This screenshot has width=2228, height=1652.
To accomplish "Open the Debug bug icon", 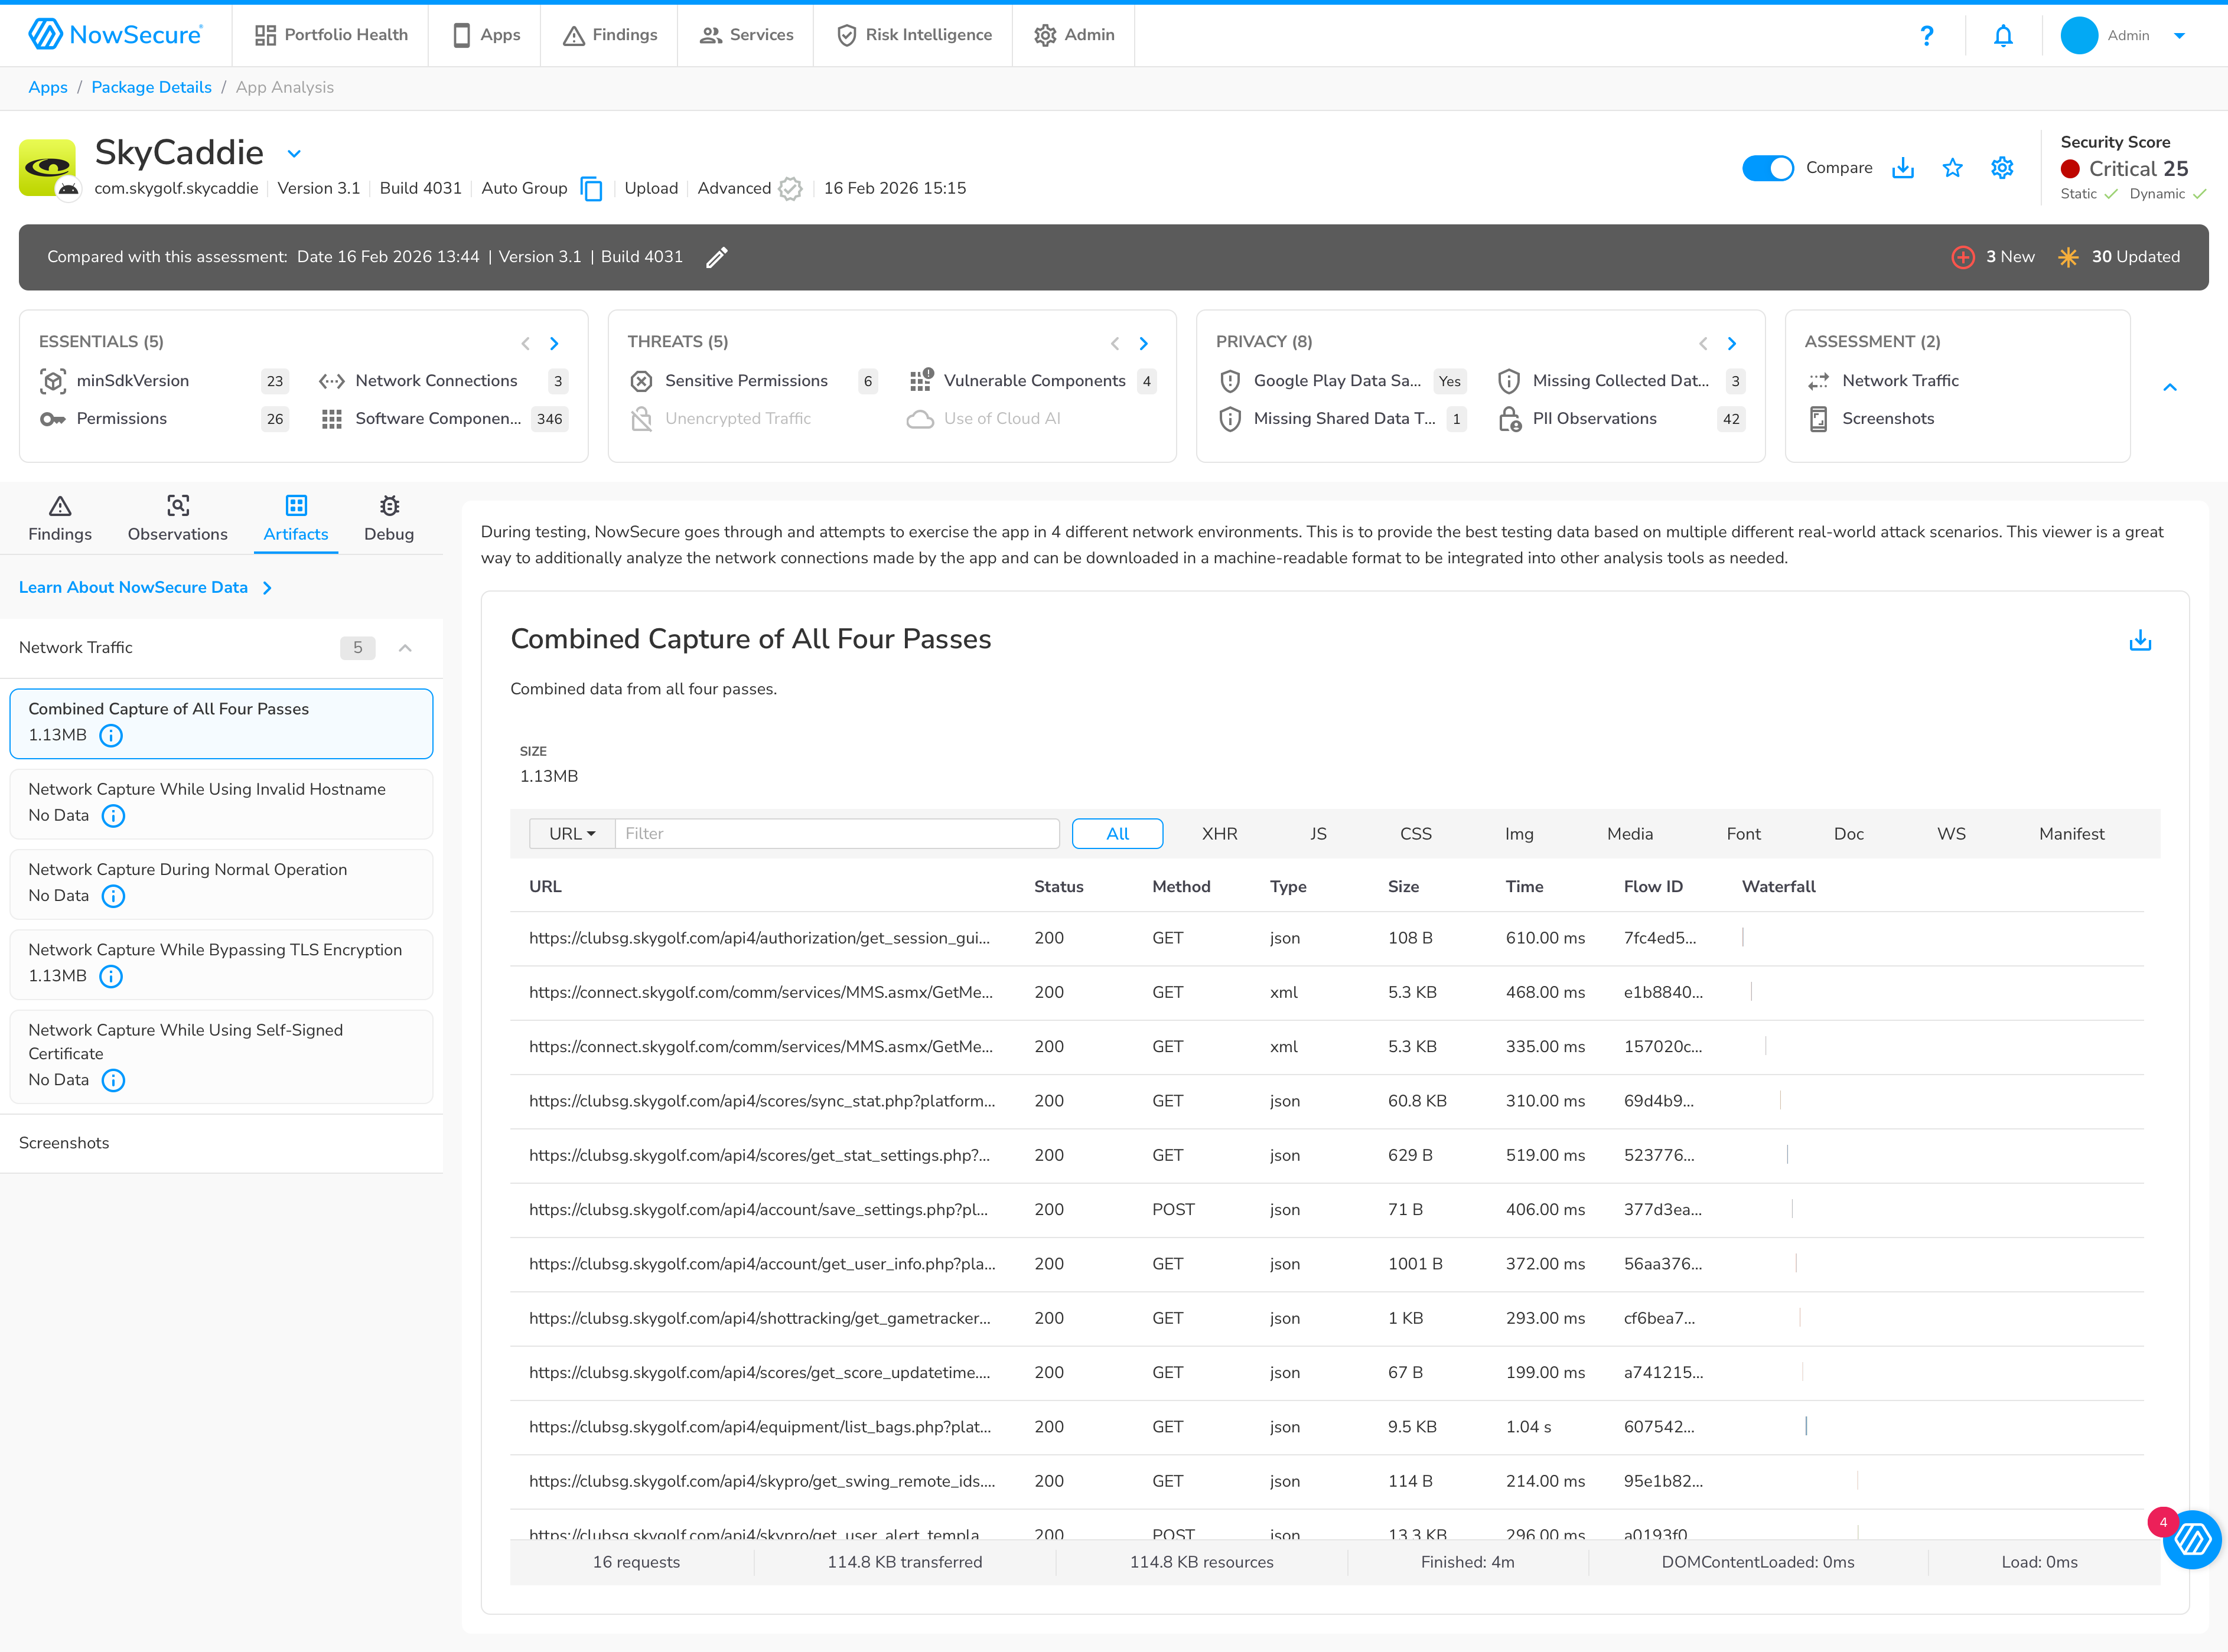I will coord(389,507).
